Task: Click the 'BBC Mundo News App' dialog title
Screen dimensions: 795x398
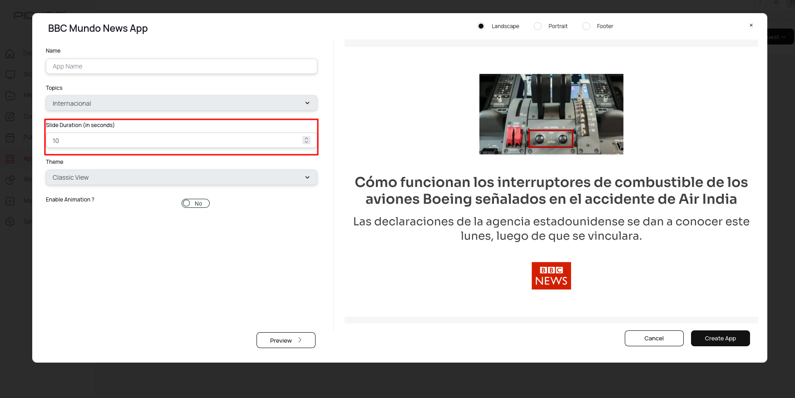Action: pos(98,28)
